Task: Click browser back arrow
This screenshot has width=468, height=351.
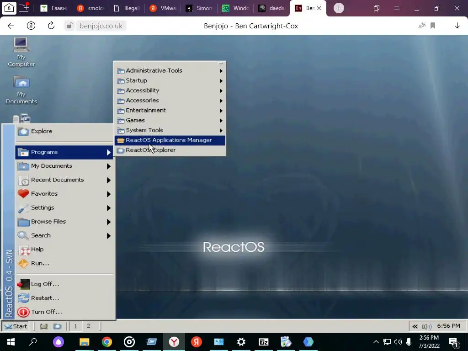Action: tap(11, 26)
